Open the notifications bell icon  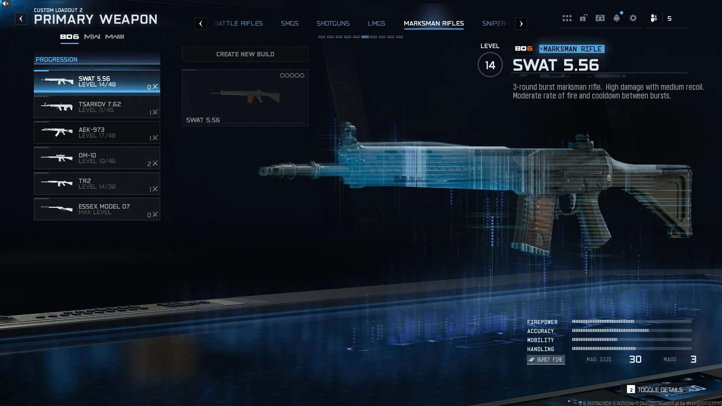coord(617,18)
